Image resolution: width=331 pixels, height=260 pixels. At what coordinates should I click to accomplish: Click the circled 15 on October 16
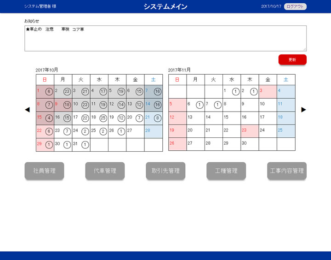67,118
